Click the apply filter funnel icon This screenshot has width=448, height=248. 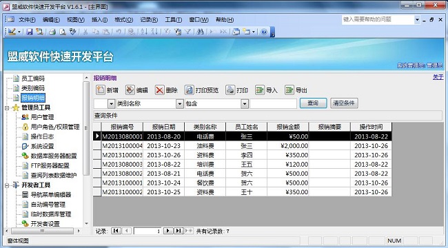click(x=187, y=32)
